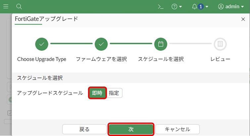
Task: Click the 次 button to proceed
Action: click(131, 129)
